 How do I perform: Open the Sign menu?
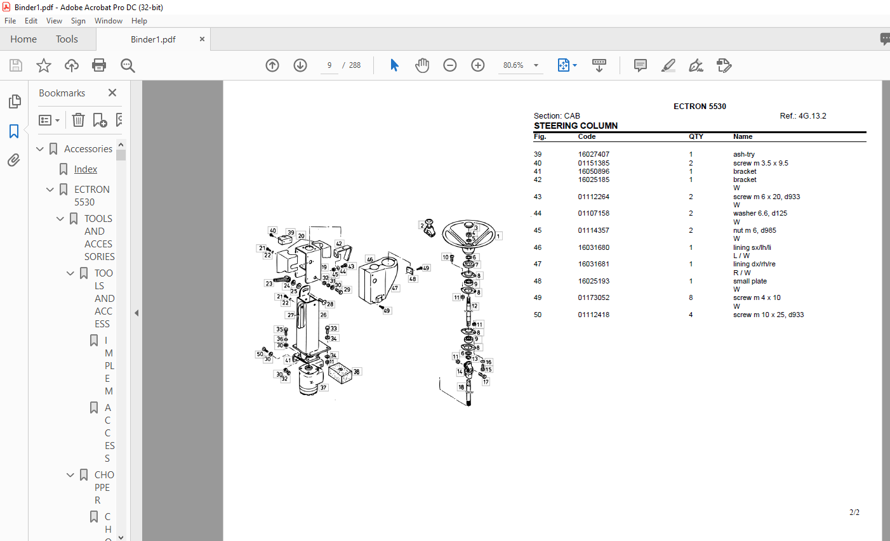[x=78, y=21]
